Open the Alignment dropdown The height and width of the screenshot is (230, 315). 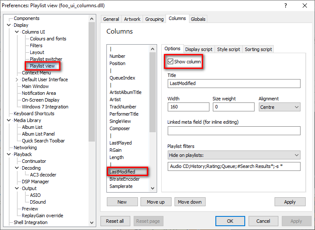pyautogui.click(x=280, y=107)
